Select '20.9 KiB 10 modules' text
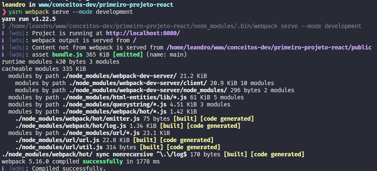 [242, 83]
